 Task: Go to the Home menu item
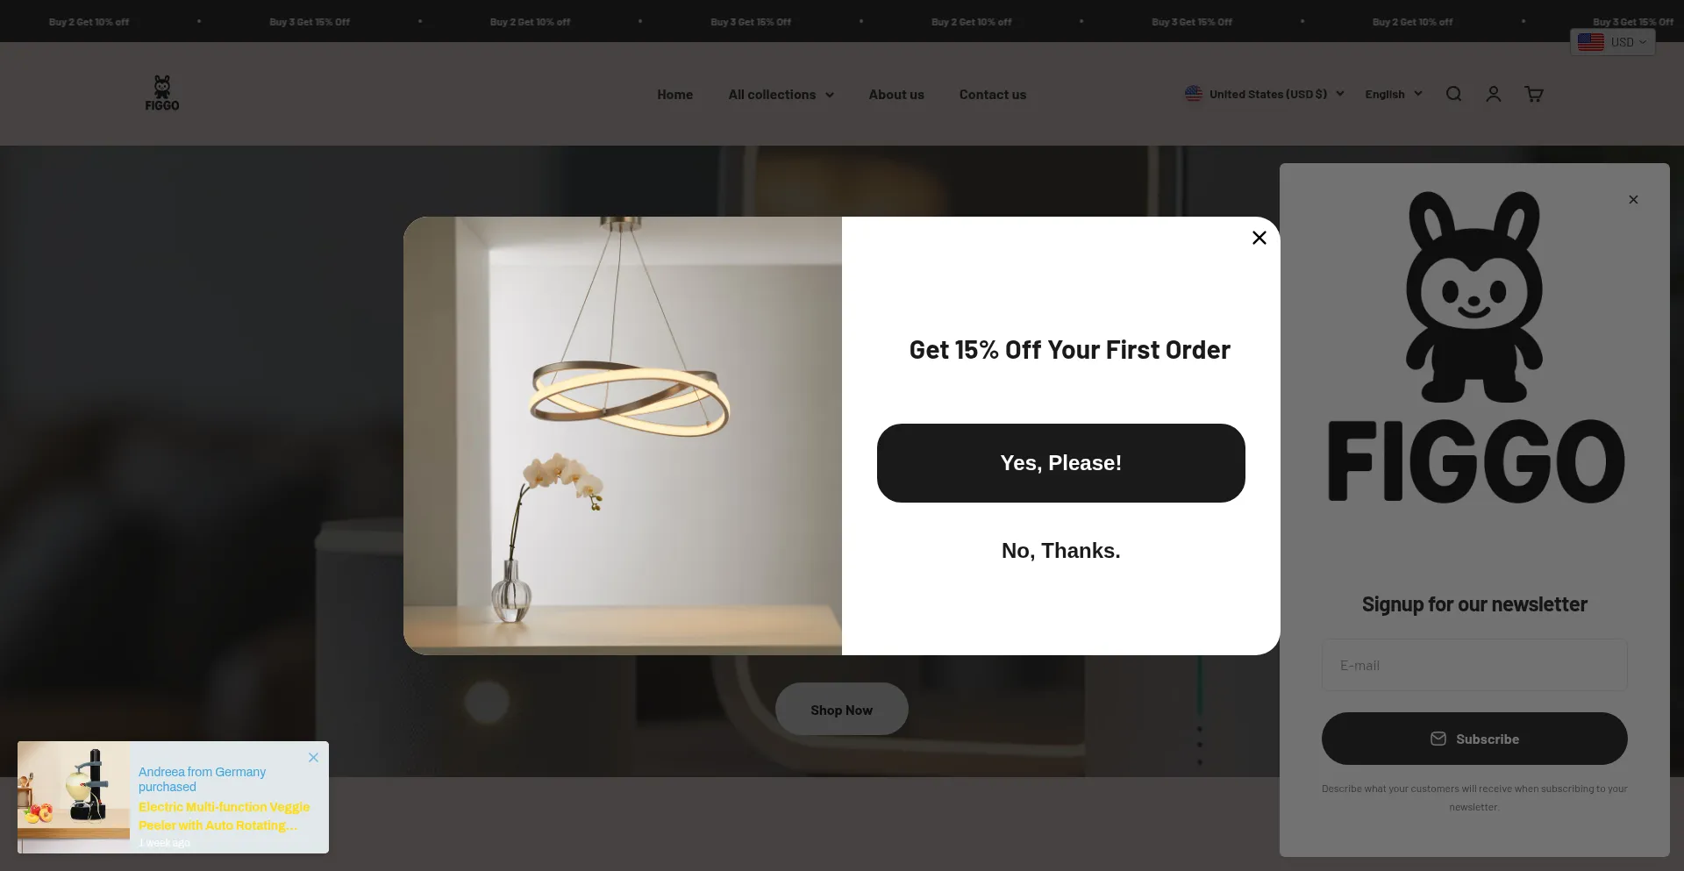point(674,95)
